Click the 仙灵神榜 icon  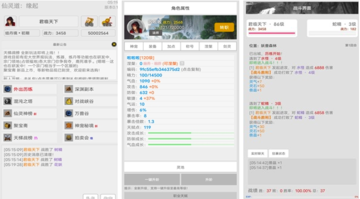click(8, 113)
